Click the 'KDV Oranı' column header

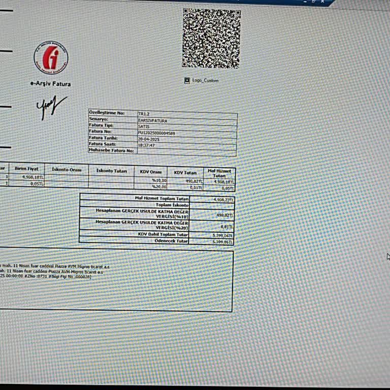point(150,172)
